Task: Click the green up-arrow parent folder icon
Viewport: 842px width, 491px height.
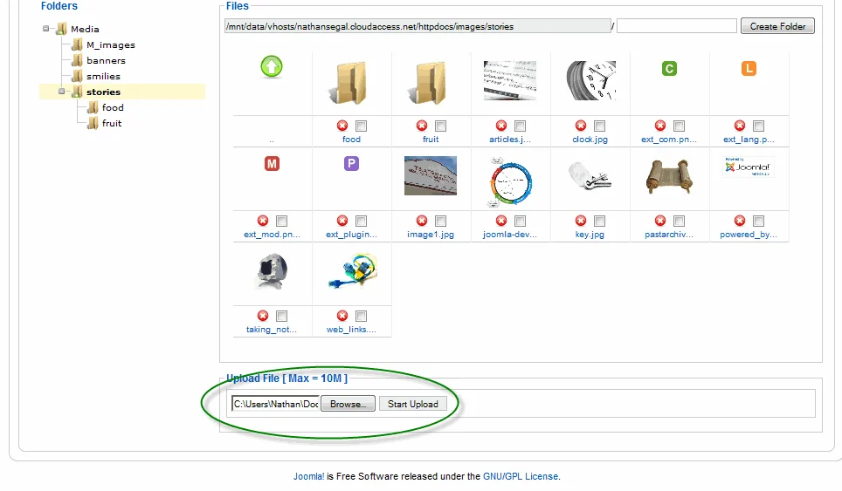Action: point(272,67)
